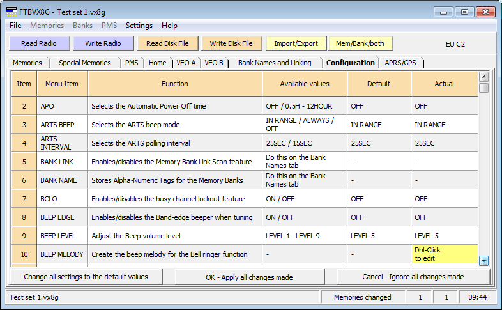Screen dimensions: 502x310
Task: Click scroll down arrow of the table
Action: coord(483,261)
